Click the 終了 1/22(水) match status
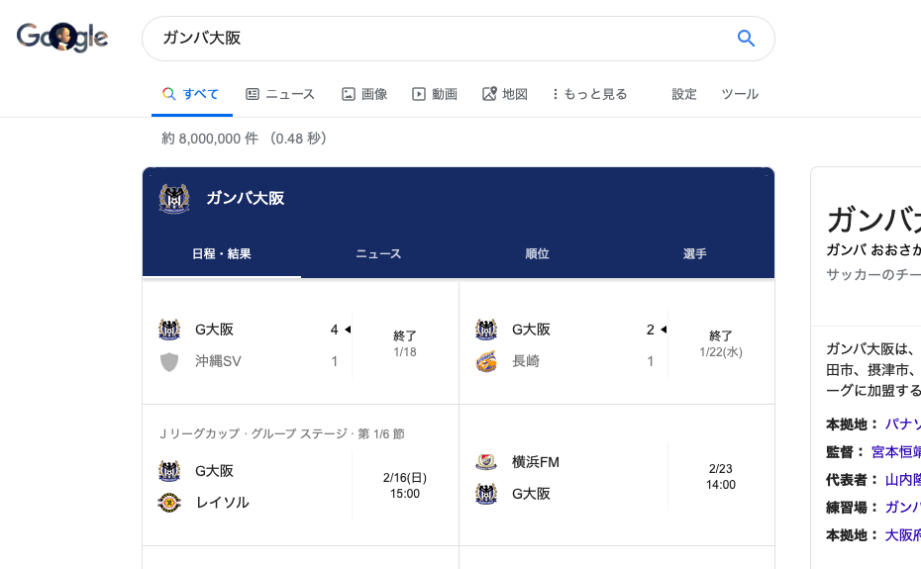The height and width of the screenshot is (569, 921). pos(721,344)
